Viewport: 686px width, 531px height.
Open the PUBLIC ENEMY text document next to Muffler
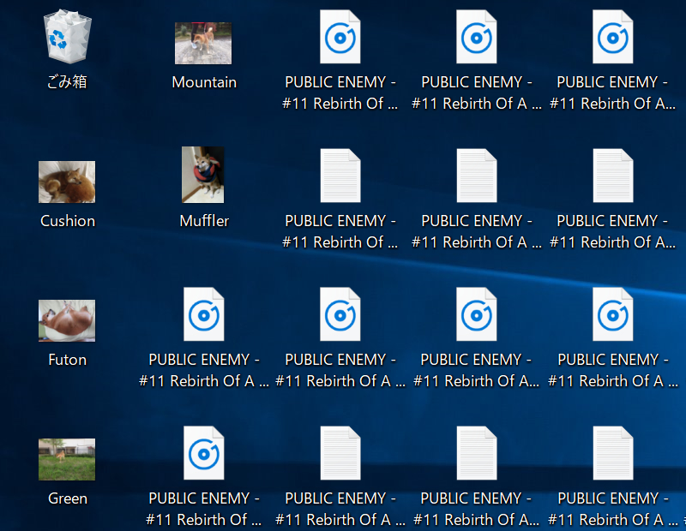(340, 176)
